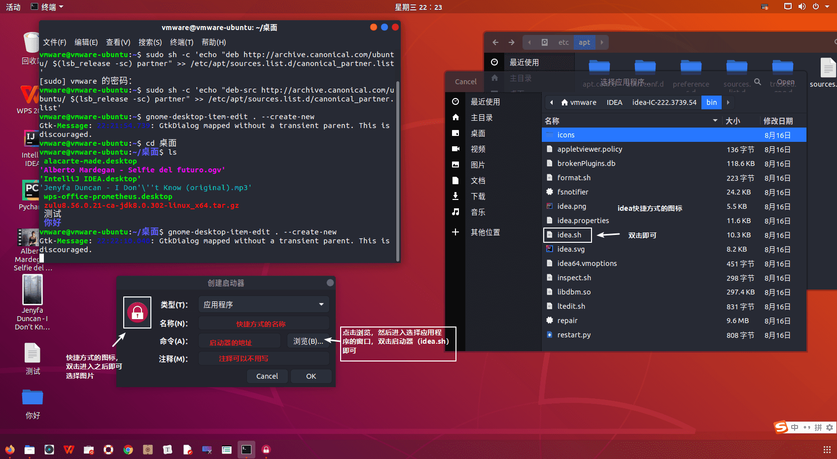The width and height of the screenshot is (837, 459).
Task: Click idea-IC-222.3739.54 path segment
Action: coord(664,102)
